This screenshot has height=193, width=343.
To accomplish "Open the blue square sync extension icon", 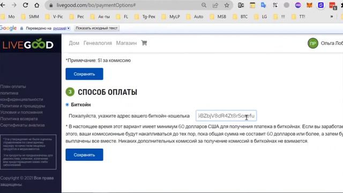I will point(320,5).
